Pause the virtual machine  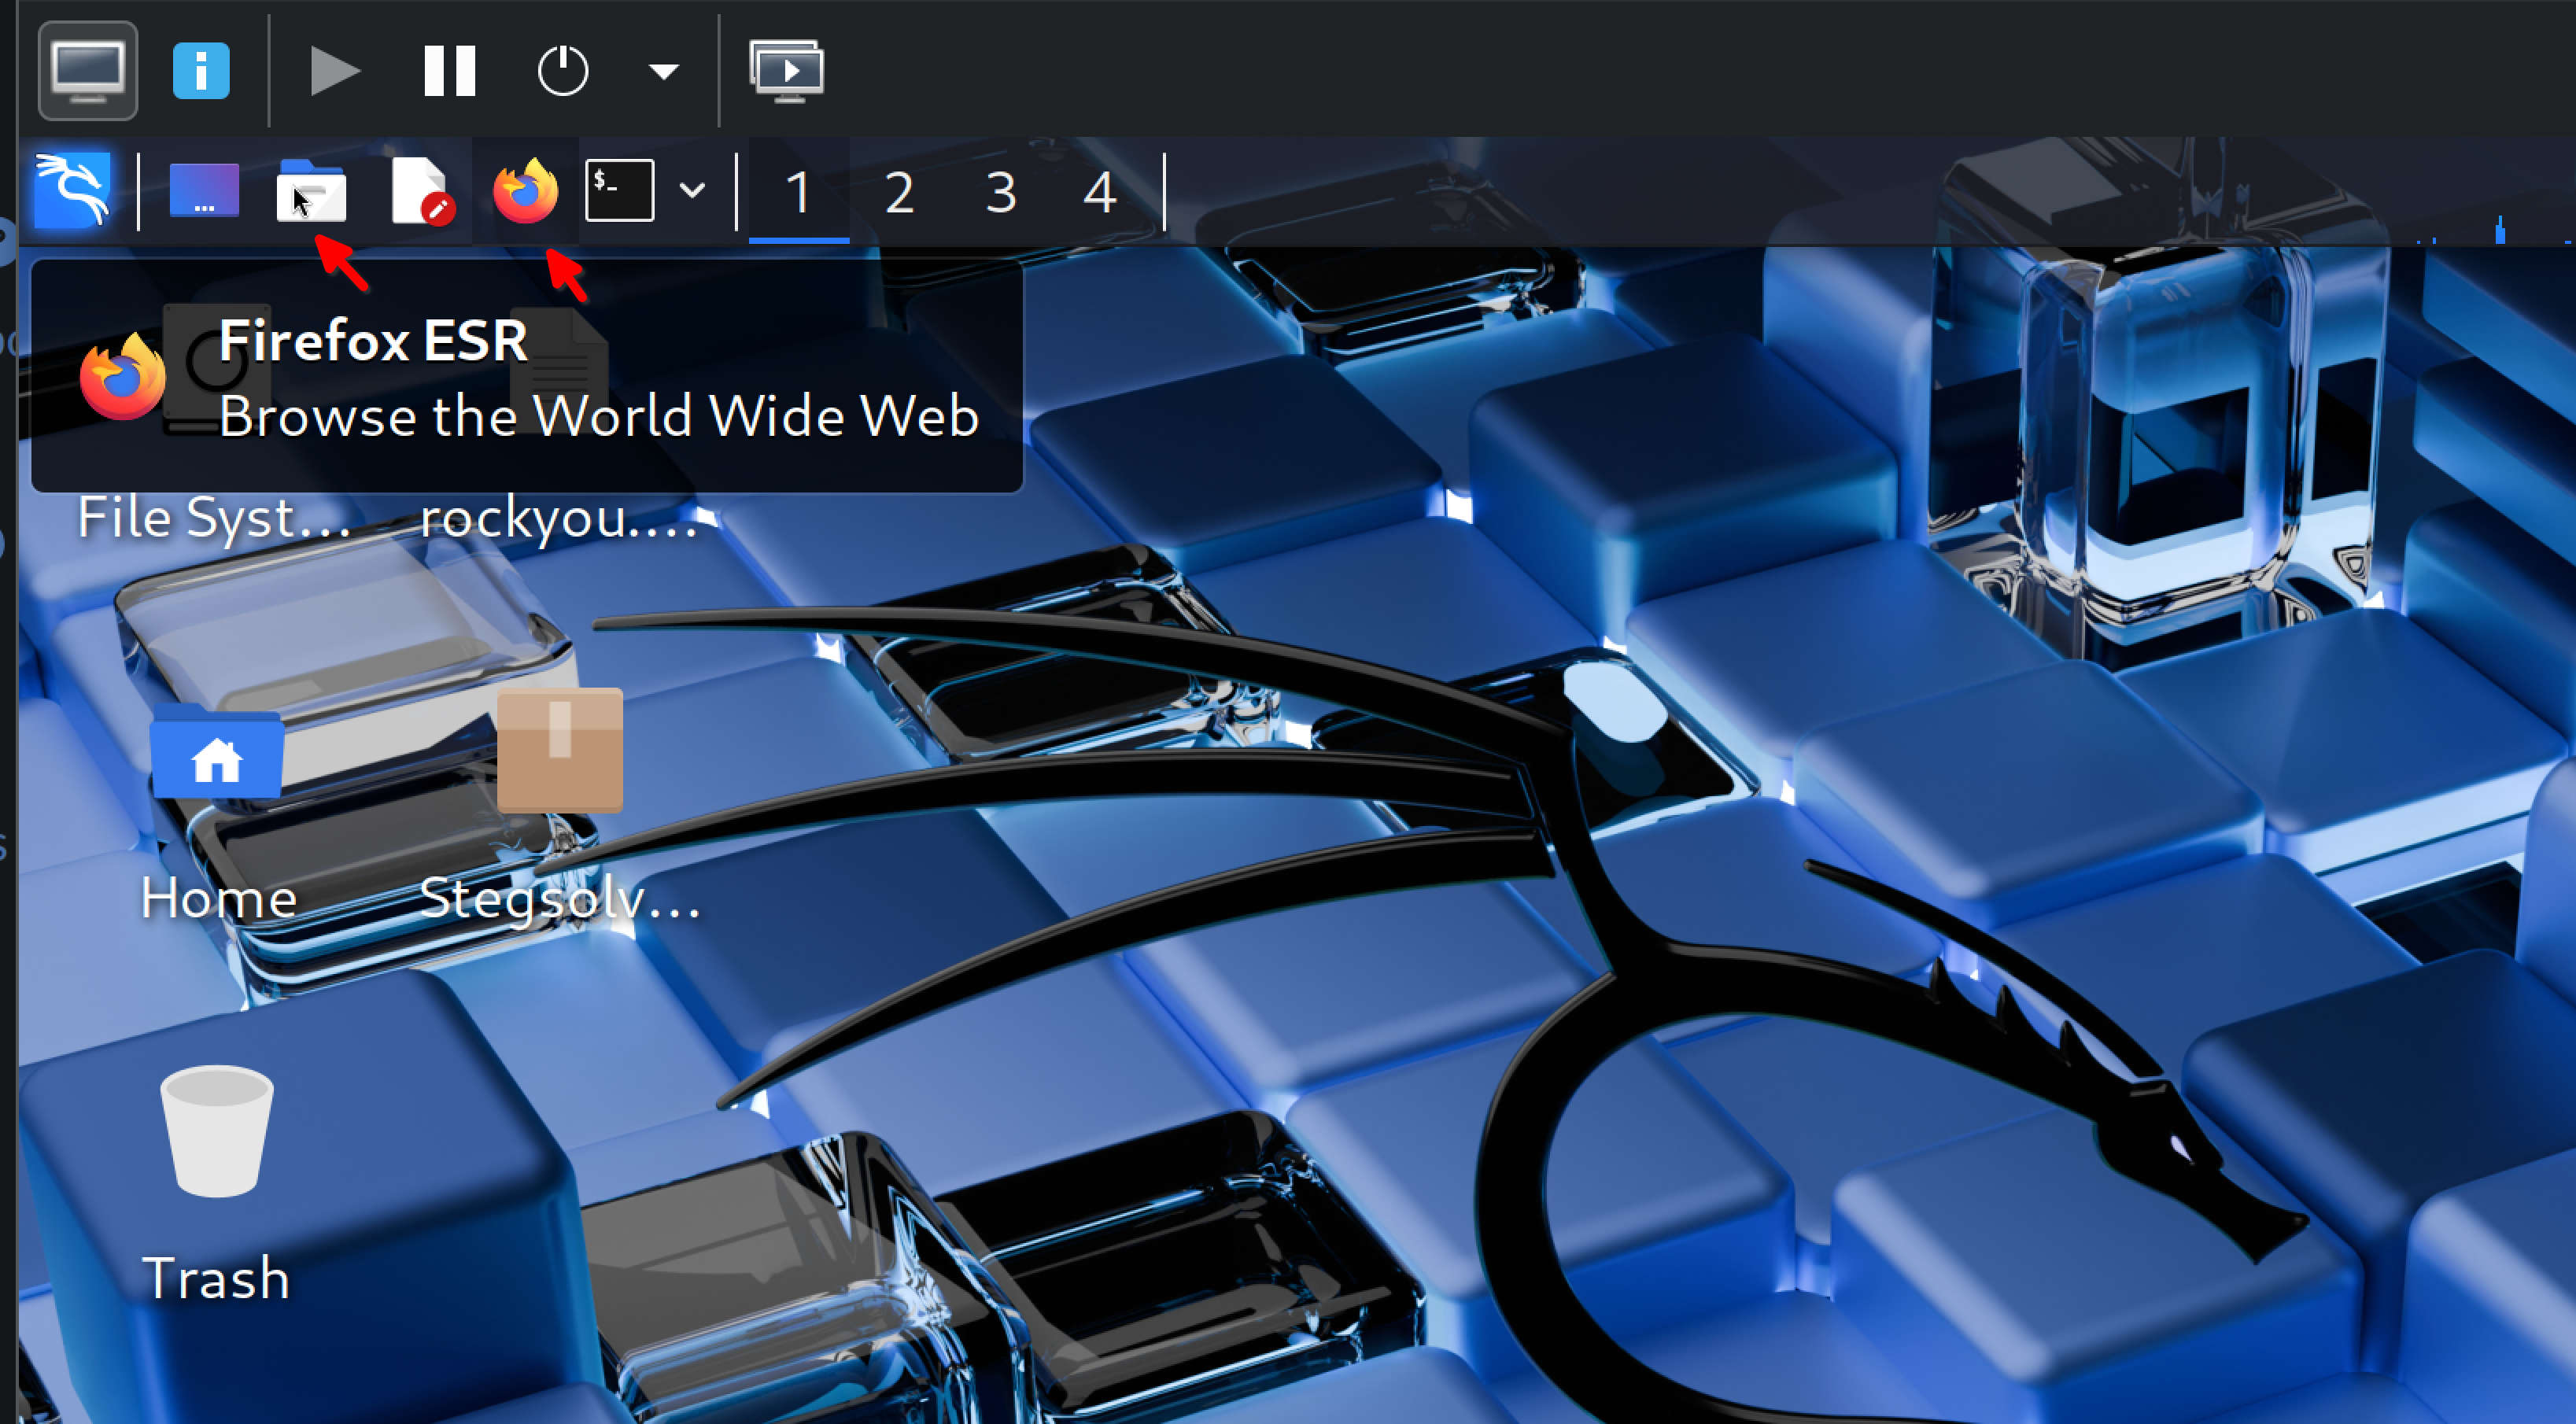click(449, 70)
